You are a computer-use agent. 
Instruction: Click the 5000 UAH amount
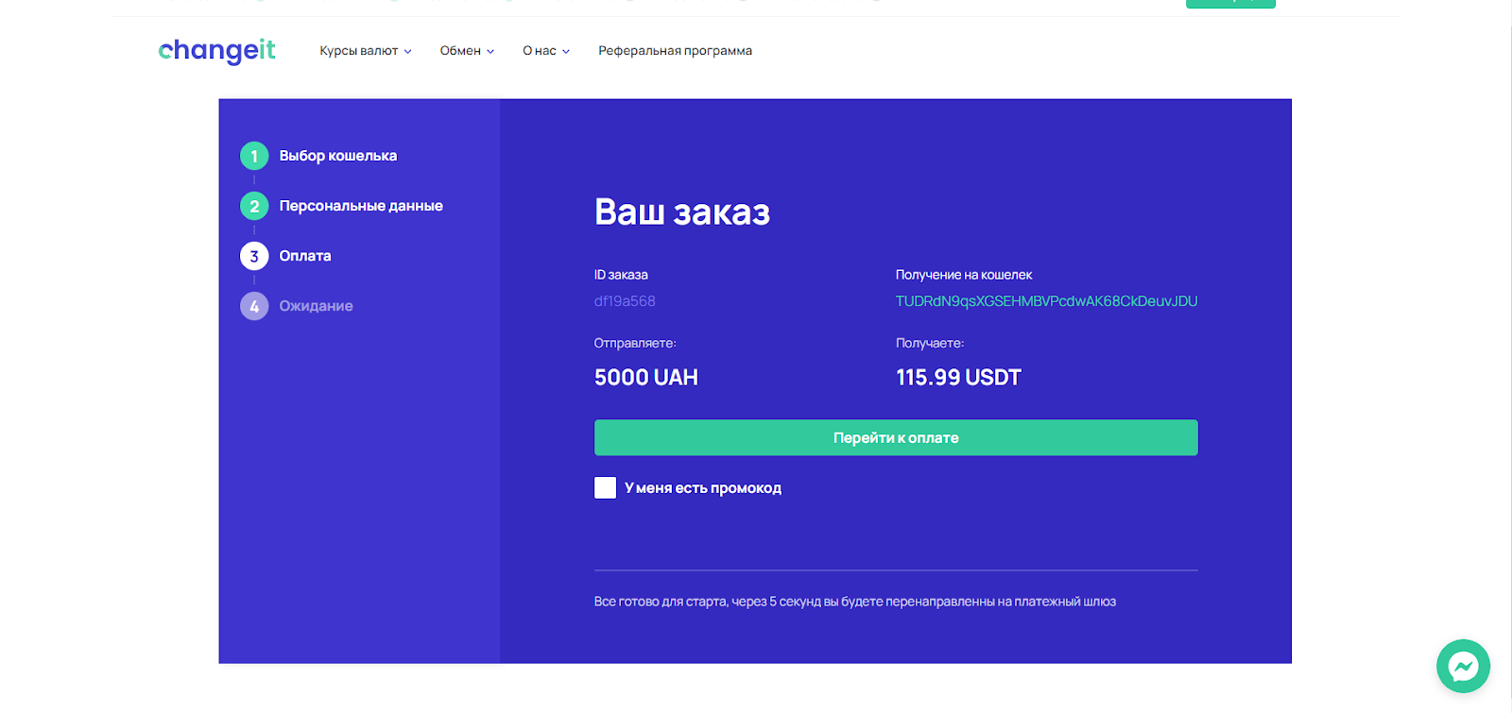[x=646, y=378]
